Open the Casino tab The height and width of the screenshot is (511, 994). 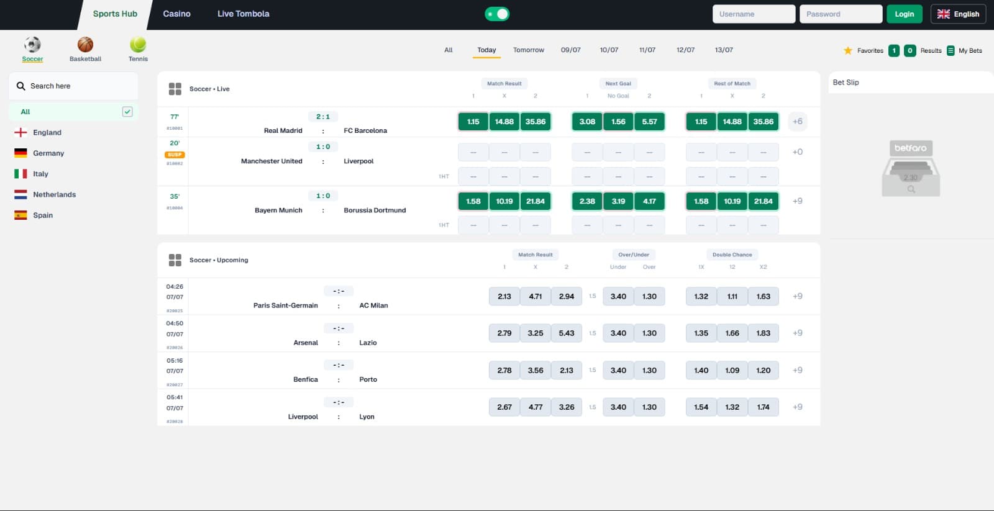click(176, 14)
